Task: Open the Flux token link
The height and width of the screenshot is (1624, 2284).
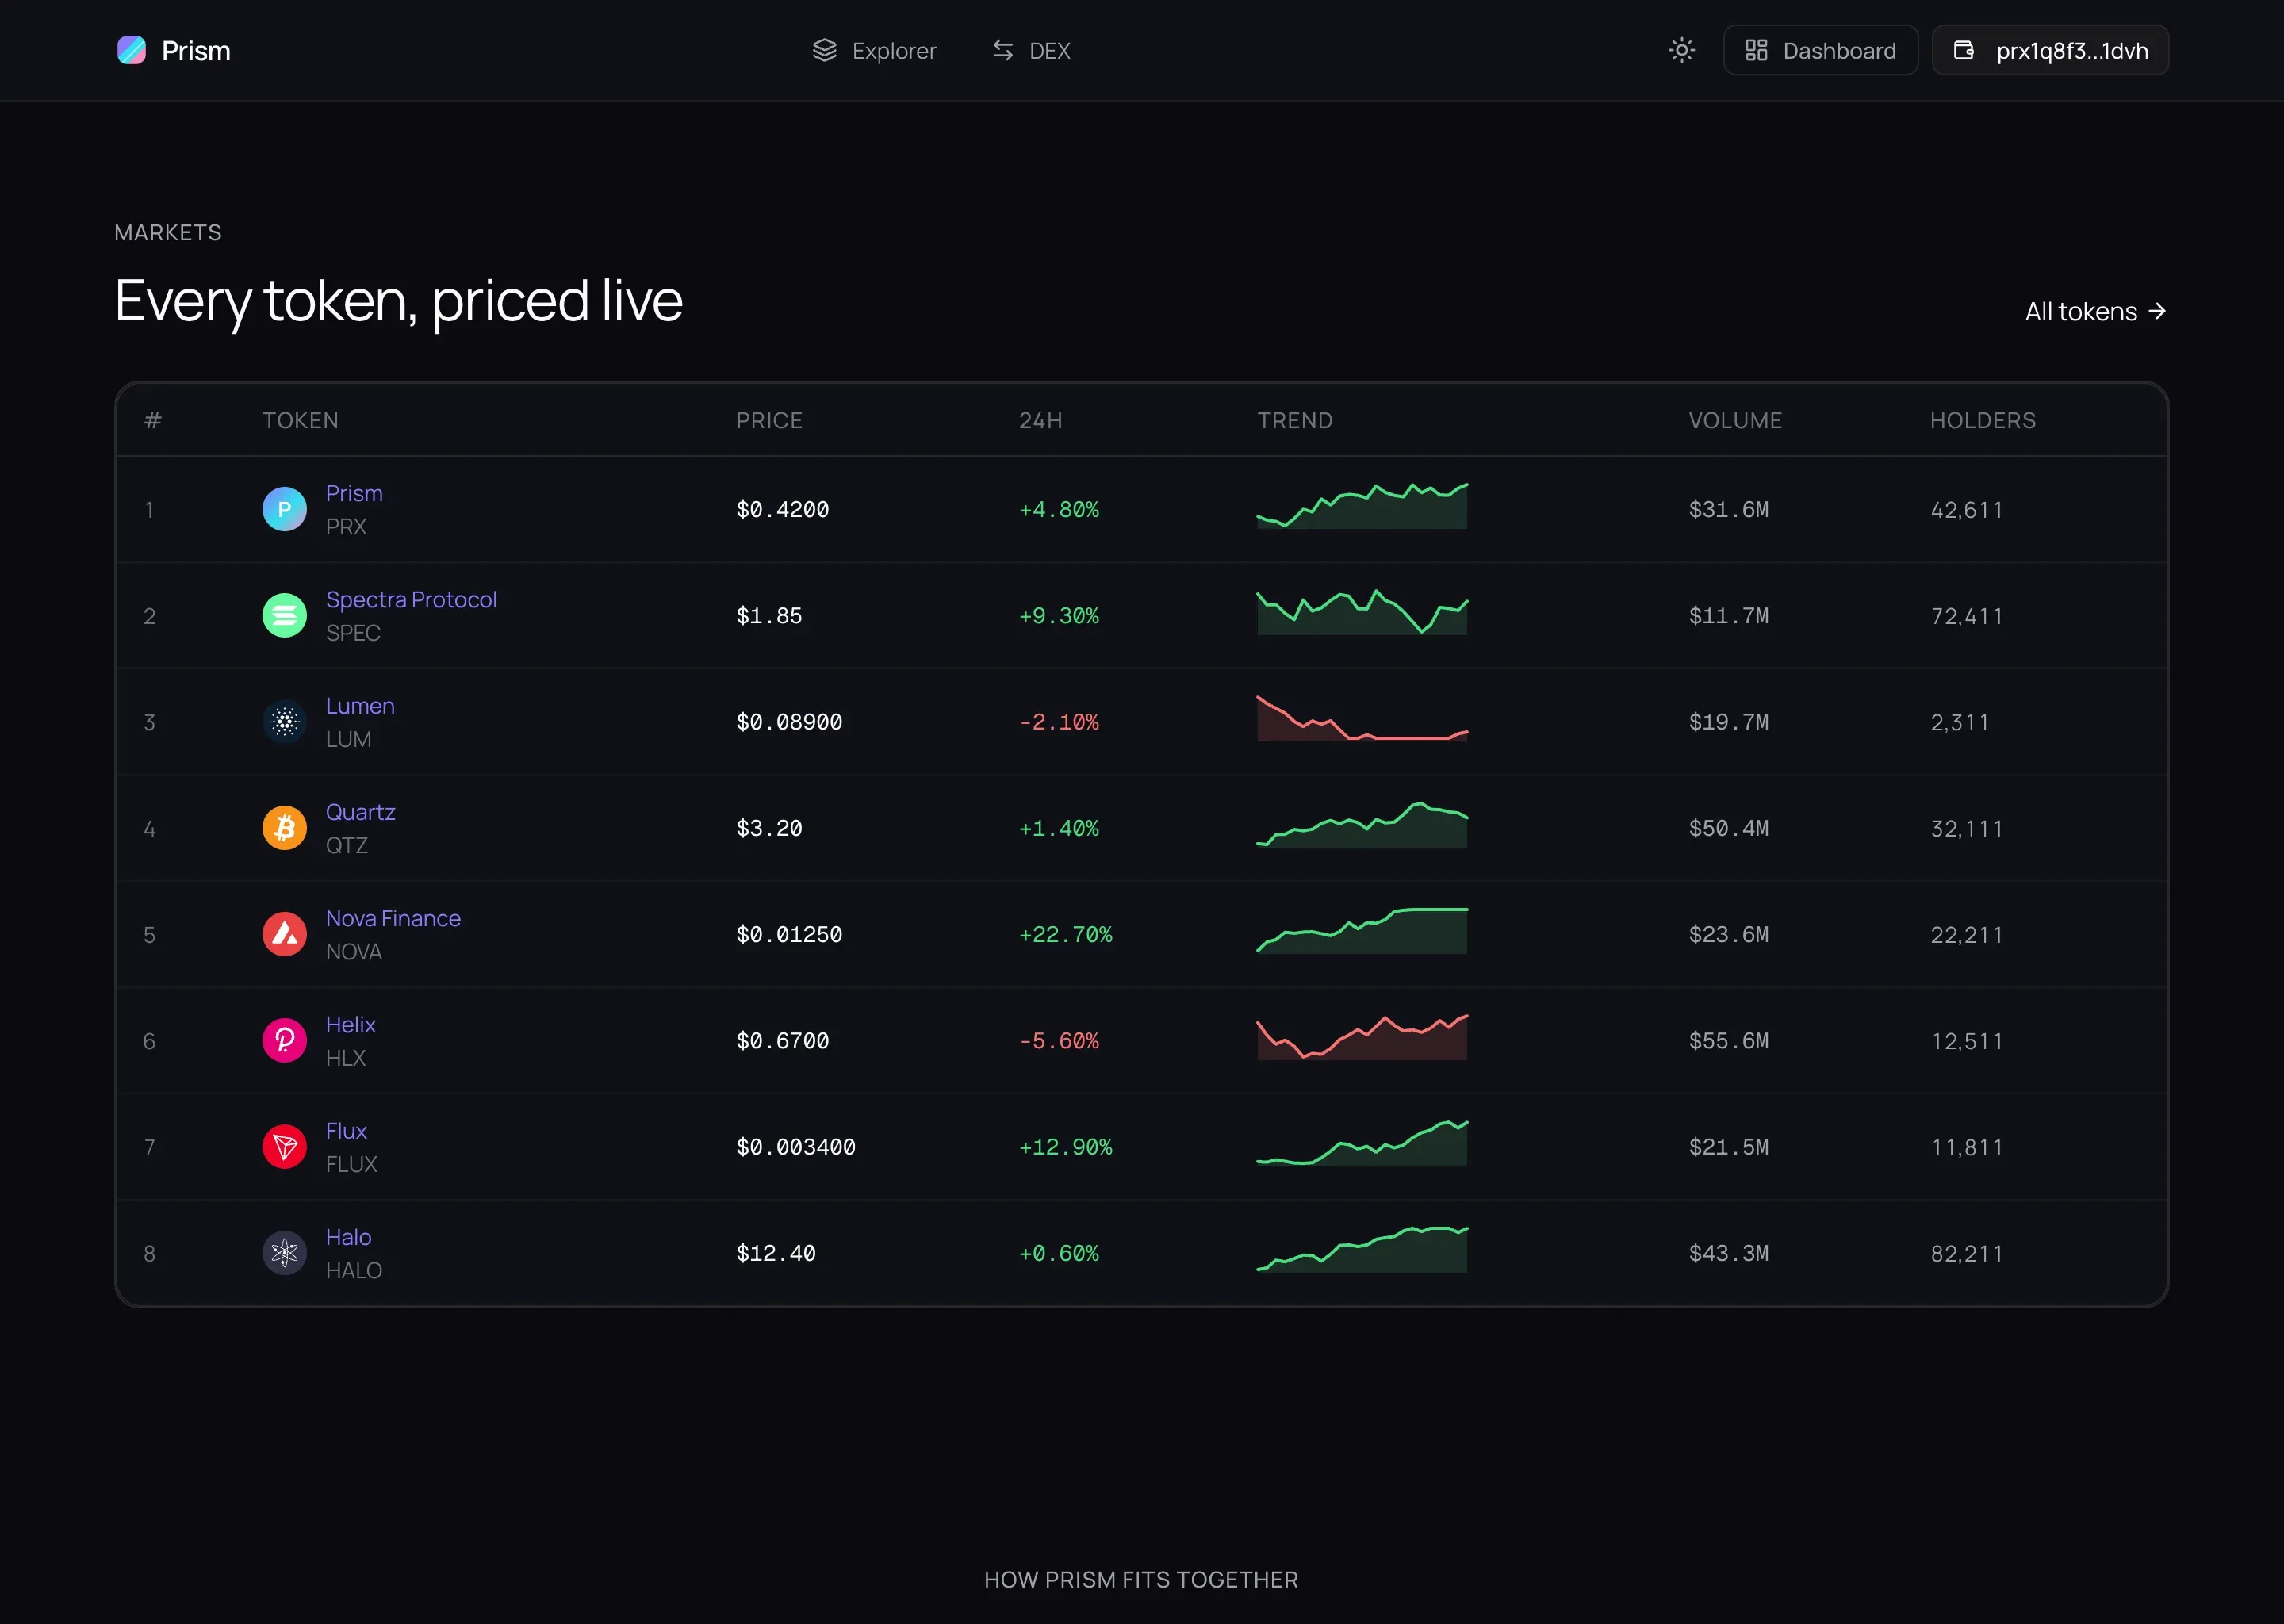Action: (346, 1130)
